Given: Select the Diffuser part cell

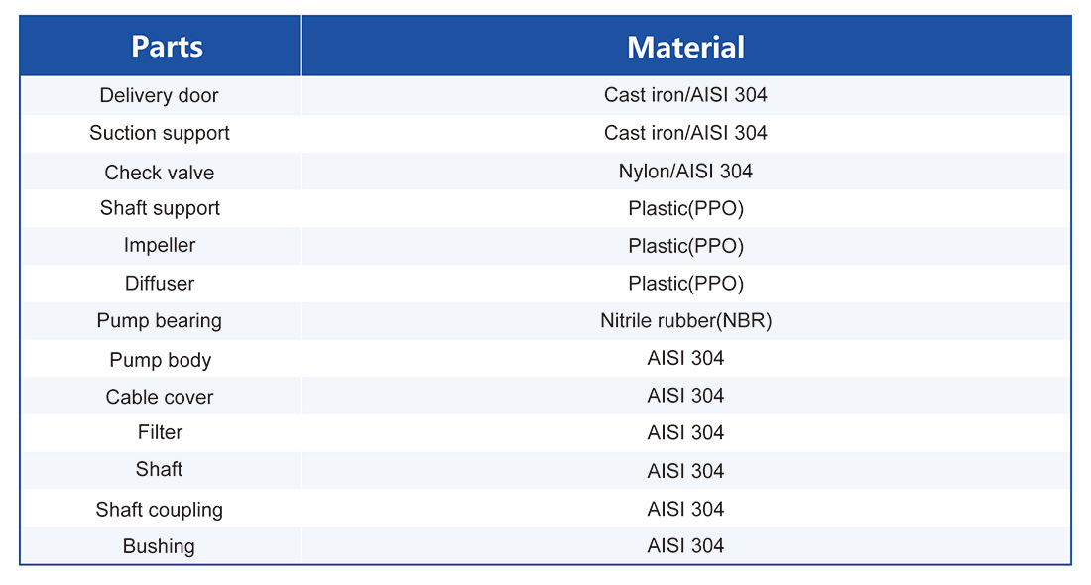Looking at the screenshot, I should [x=159, y=284].
